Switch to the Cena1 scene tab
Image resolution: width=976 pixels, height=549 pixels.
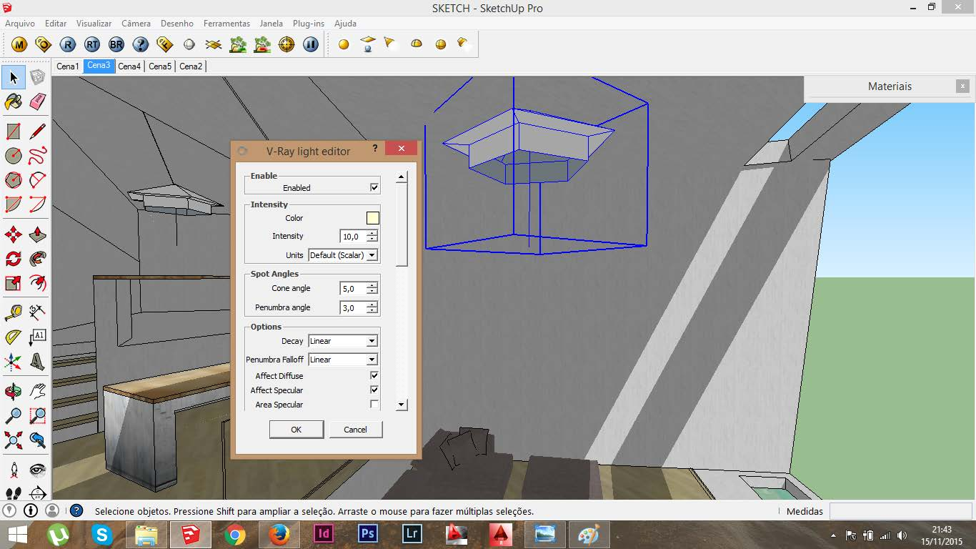[x=68, y=66]
